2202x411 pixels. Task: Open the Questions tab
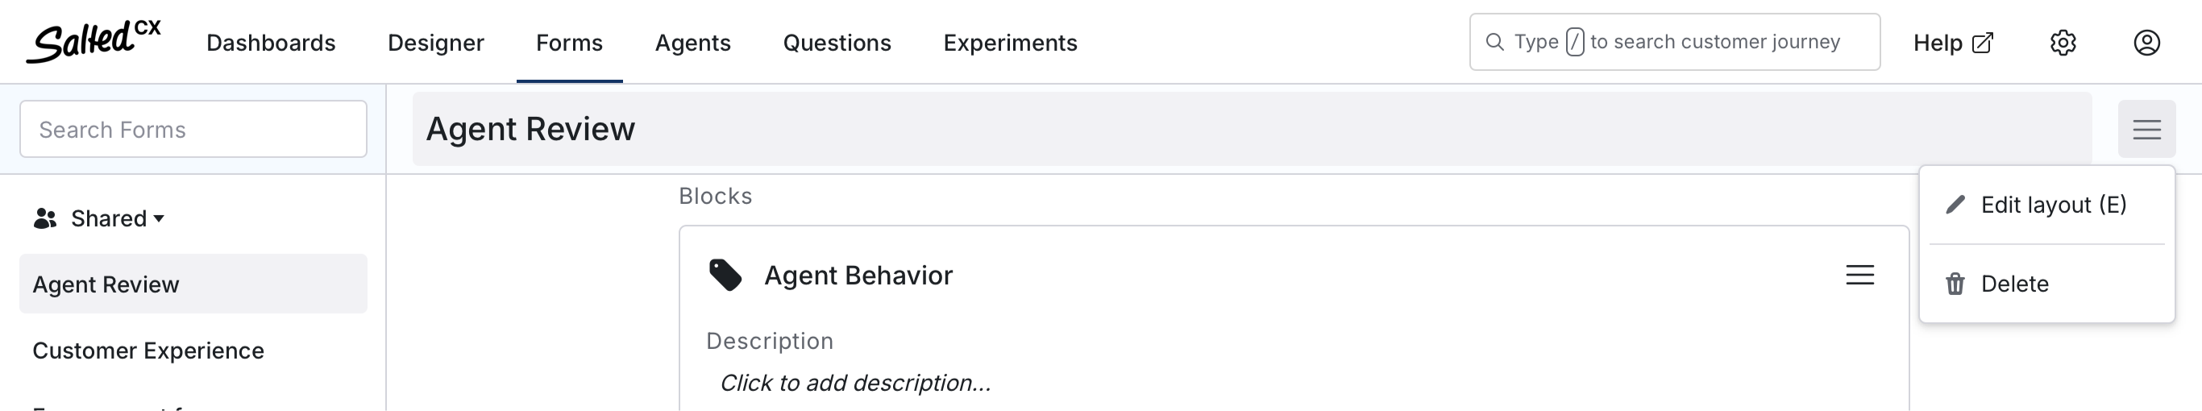point(837,43)
